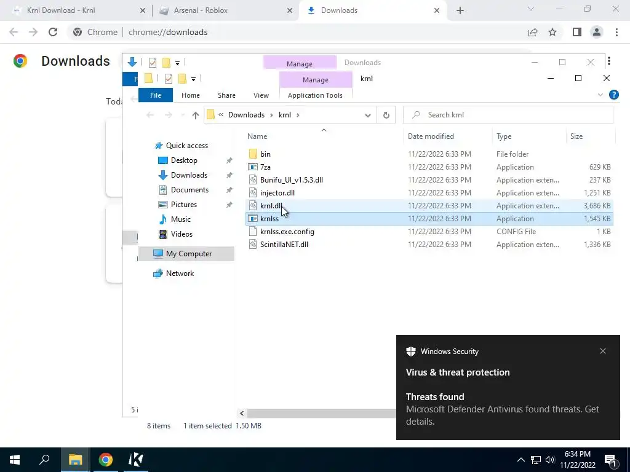Open the Home ribbon tab
The image size is (630, 472).
point(191,95)
